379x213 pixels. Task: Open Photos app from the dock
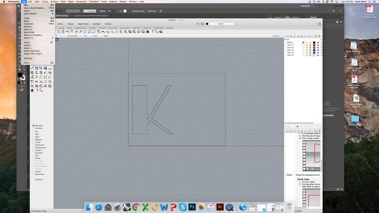201,207
